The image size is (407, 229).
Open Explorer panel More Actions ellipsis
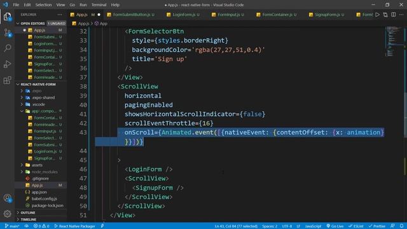pyautogui.click(x=60, y=15)
